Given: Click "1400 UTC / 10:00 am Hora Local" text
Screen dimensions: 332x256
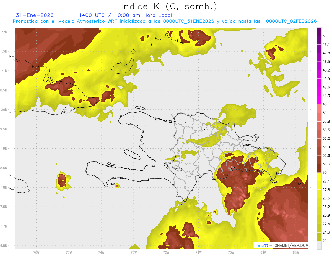Looking at the screenshot, I should [125, 15].
